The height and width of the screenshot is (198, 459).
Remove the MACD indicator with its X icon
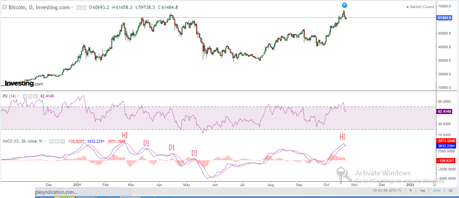63,141
